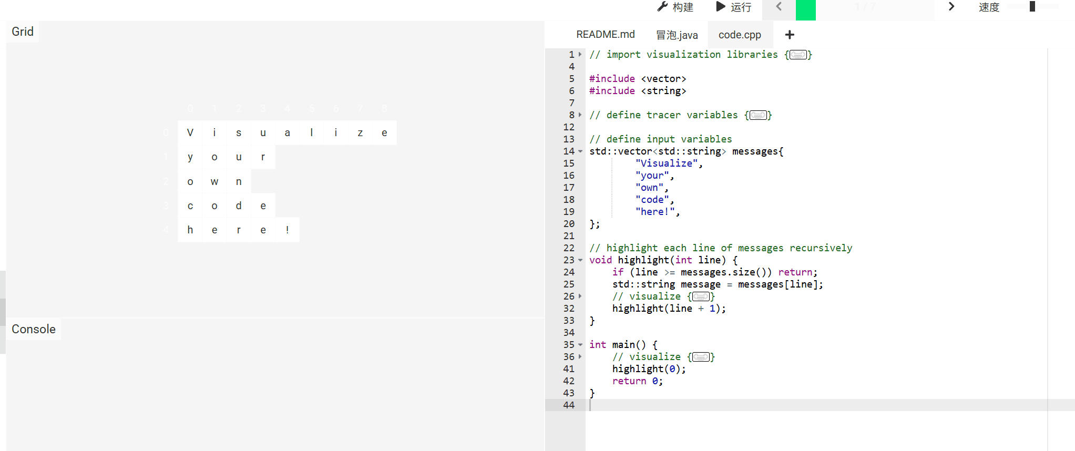The image size is (1075, 451).
Task: Step back with the left chevron
Action: [779, 7]
